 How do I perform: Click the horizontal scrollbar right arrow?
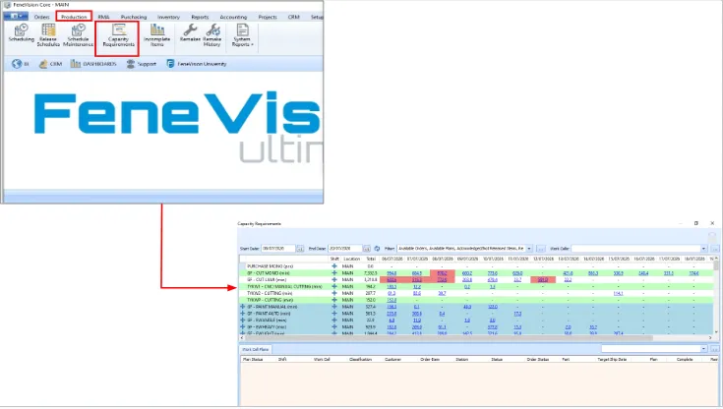710,338
